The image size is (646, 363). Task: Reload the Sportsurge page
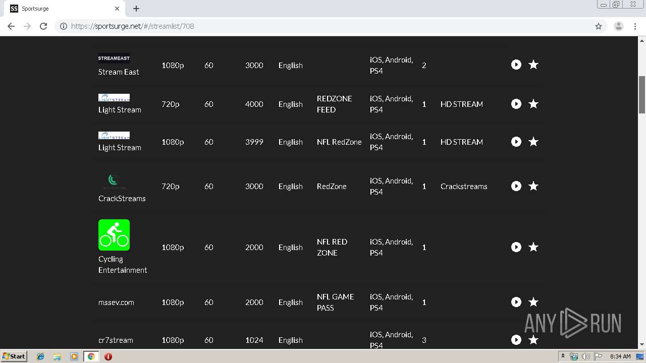pyautogui.click(x=43, y=26)
